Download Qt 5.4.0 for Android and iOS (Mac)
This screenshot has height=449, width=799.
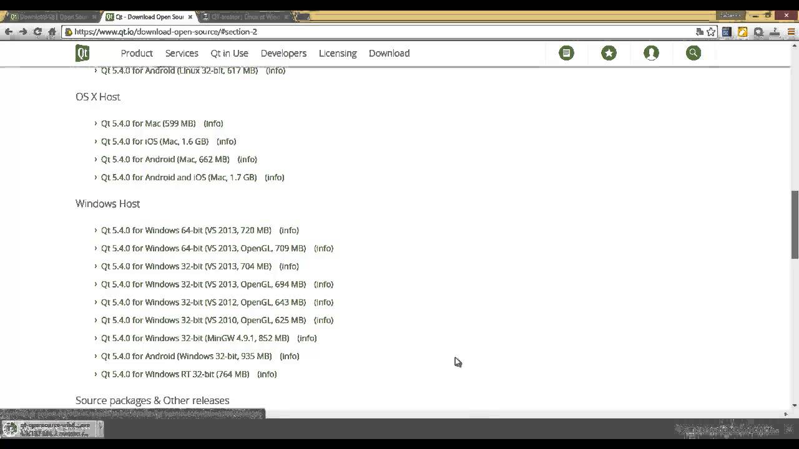coord(179,178)
